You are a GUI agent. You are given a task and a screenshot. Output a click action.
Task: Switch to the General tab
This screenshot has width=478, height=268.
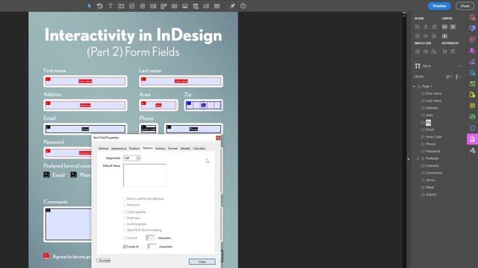pyautogui.click(x=103, y=148)
